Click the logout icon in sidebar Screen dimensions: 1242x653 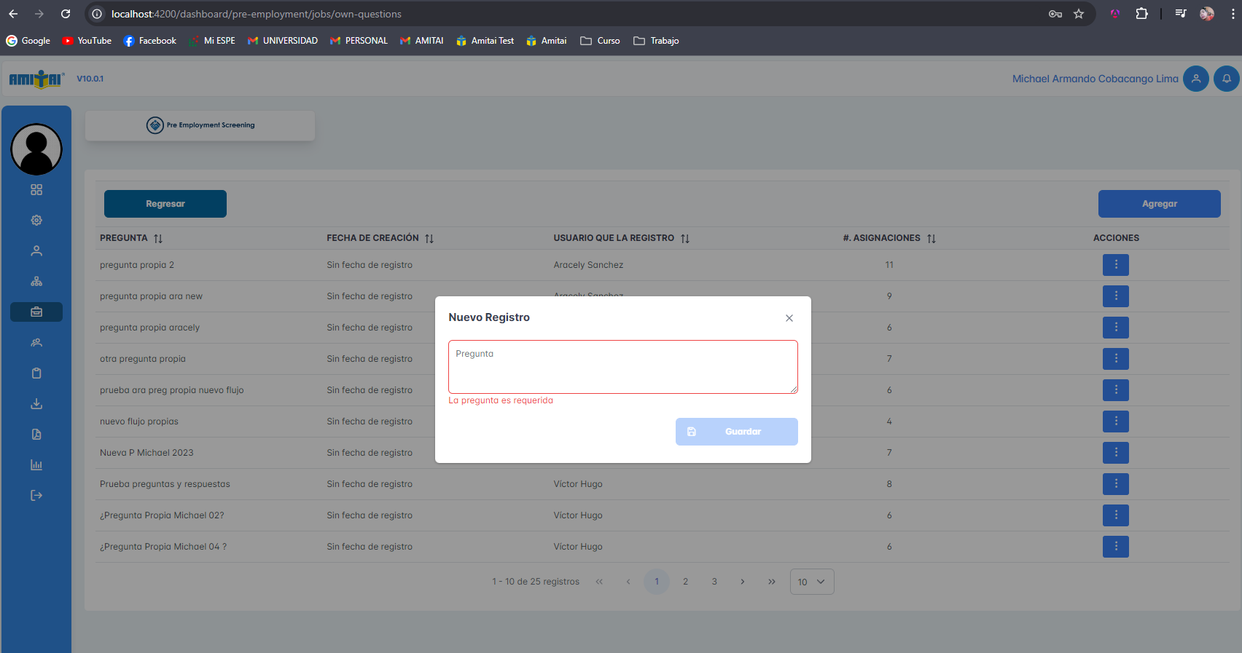[36, 496]
